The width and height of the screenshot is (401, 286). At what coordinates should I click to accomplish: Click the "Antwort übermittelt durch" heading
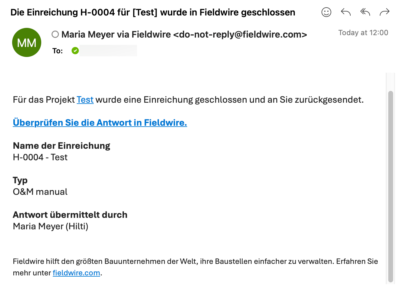click(70, 215)
